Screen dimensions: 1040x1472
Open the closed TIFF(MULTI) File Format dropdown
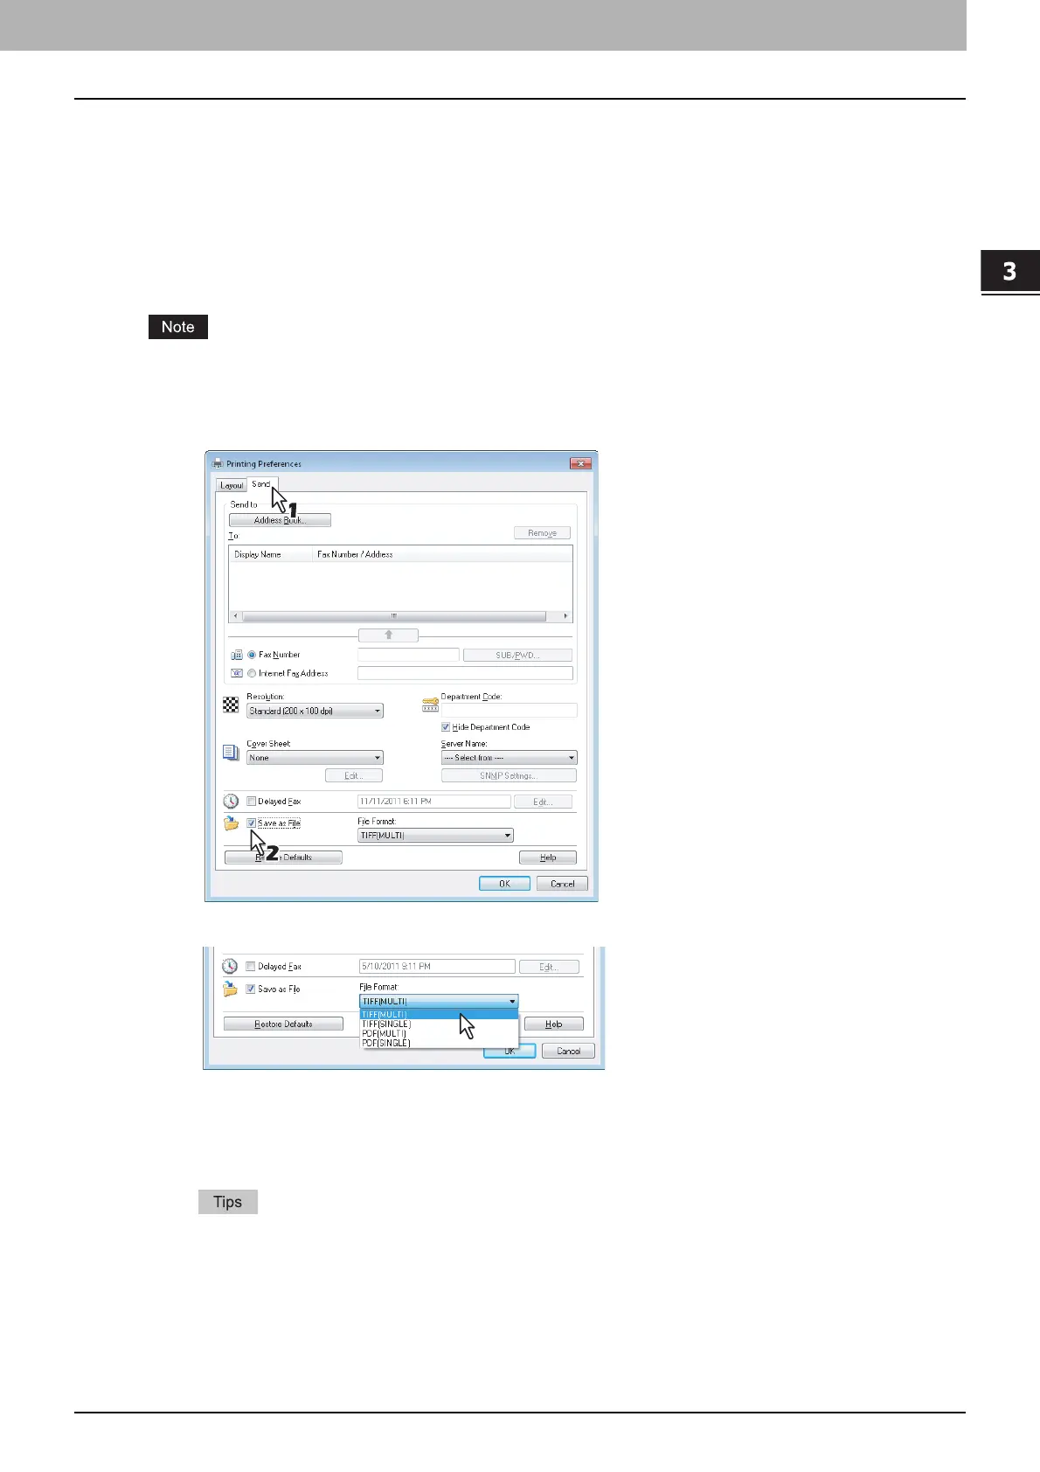(435, 836)
